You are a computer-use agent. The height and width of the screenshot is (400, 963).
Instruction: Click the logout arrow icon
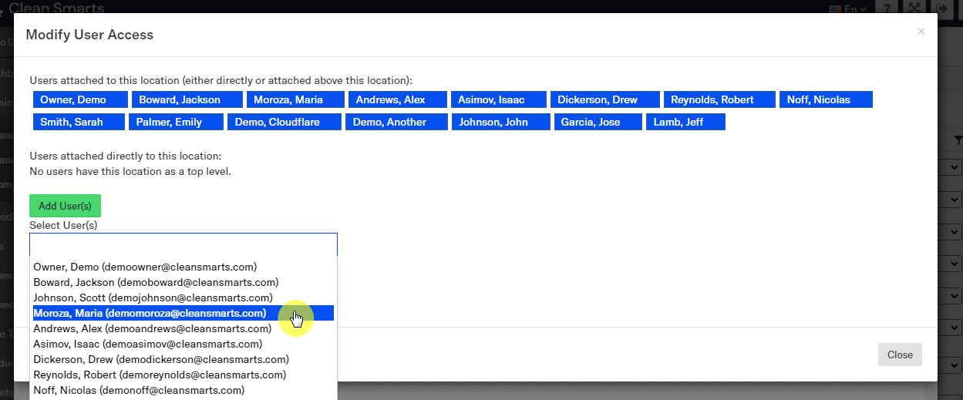pos(941,8)
